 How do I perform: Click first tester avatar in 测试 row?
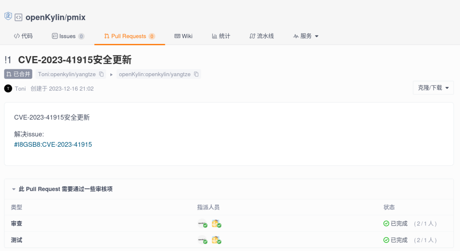coord(202,240)
